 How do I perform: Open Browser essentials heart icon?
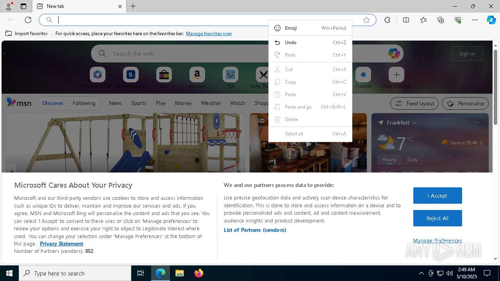click(458, 20)
